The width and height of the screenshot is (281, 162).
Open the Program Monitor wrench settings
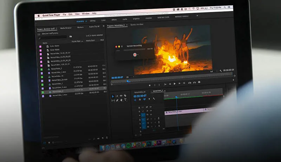coord(220,71)
